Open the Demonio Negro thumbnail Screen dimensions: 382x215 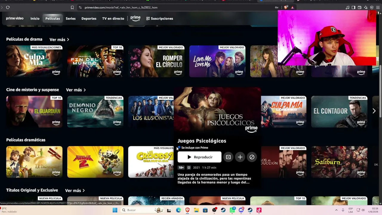pyautogui.click(x=95, y=112)
